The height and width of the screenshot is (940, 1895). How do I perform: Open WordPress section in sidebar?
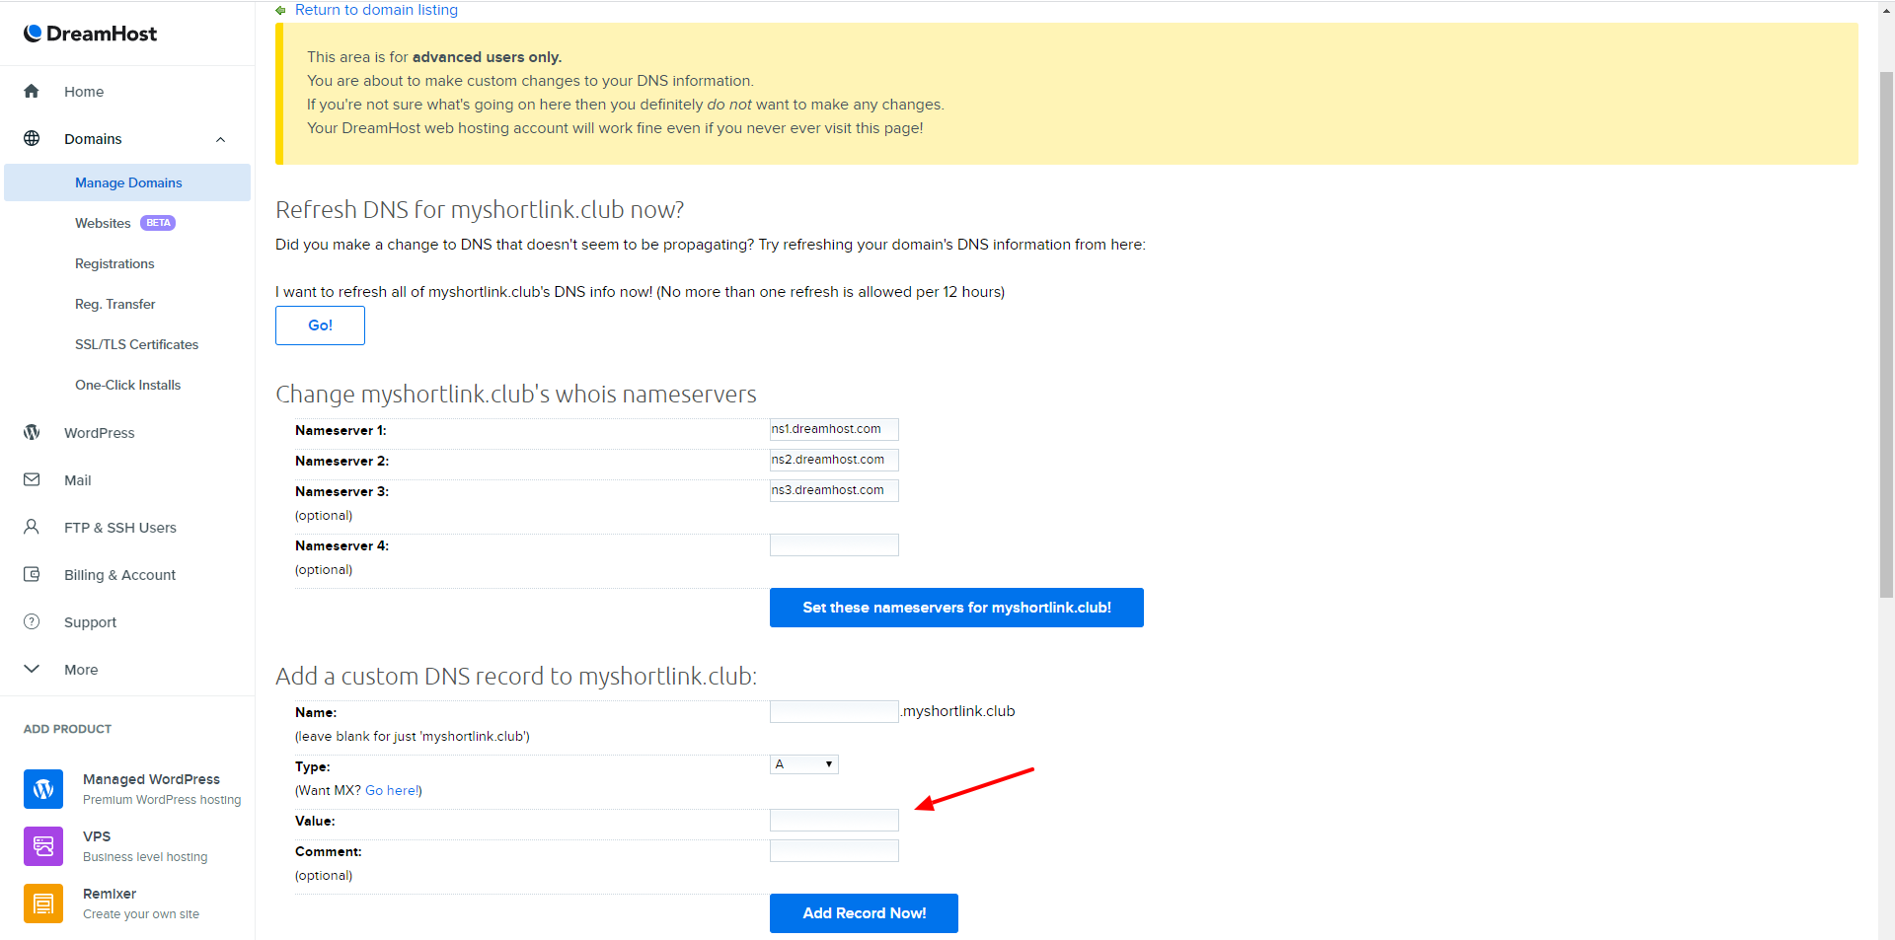point(100,433)
